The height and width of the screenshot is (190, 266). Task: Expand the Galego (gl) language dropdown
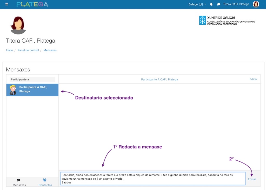coord(197,4)
